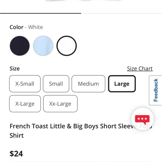Pick the white color swatch
162x162 pixels.
coord(66,46)
